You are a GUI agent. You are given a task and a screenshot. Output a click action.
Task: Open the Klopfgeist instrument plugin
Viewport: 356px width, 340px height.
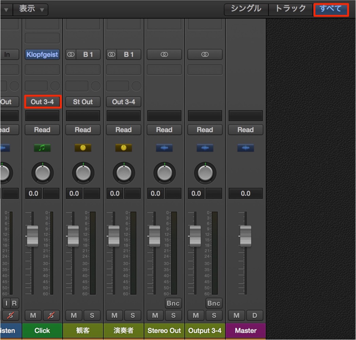click(x=42, y=55)
